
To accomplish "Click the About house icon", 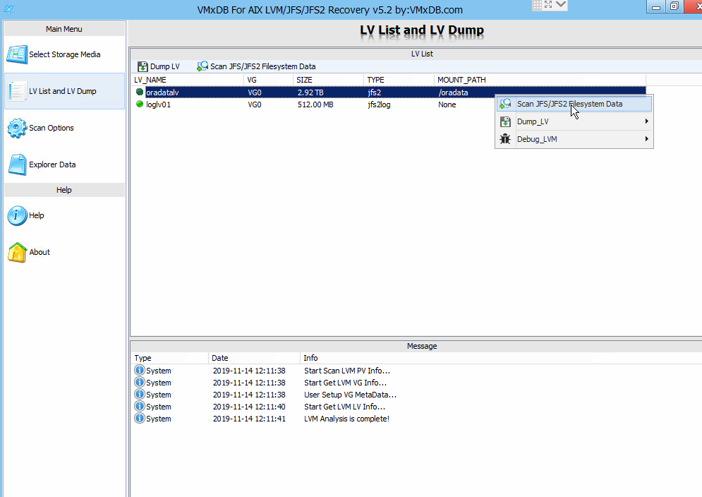I will 17,252.
